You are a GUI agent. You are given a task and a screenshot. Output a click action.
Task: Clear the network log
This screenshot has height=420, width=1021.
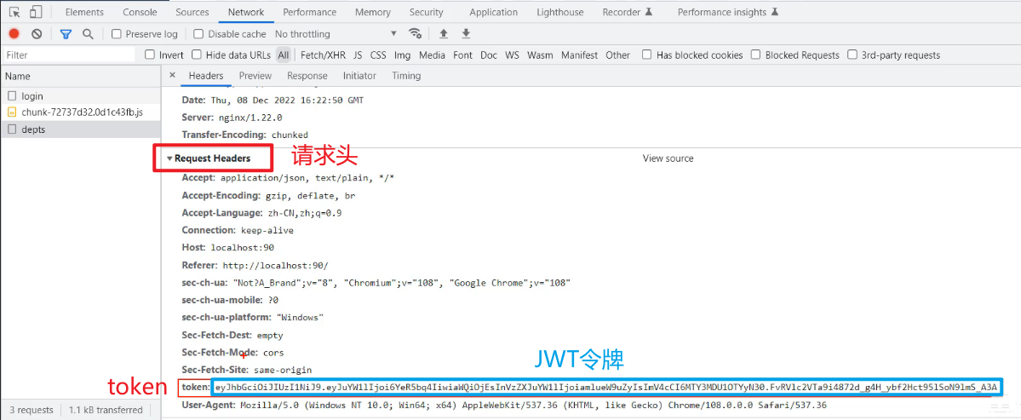click(37, 34)
